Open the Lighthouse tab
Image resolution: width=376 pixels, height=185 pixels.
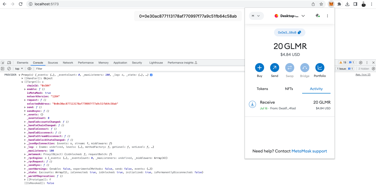point(156,63)
